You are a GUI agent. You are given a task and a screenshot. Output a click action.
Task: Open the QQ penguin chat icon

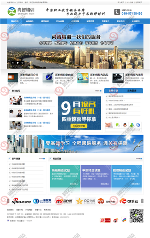[x=125, y=125]
